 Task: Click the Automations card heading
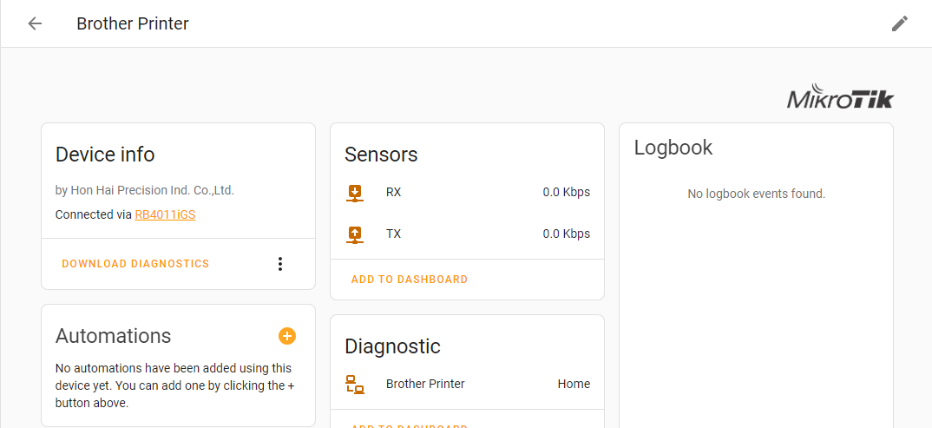pos(114,336)
